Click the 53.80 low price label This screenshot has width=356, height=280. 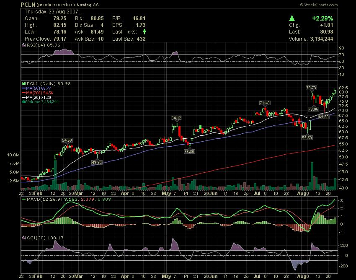189,151
